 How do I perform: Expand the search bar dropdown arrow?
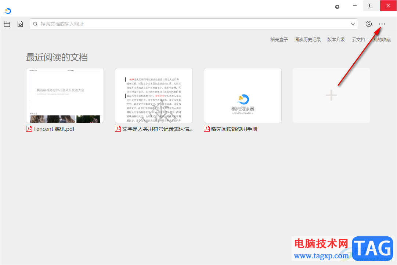(353, 24)
